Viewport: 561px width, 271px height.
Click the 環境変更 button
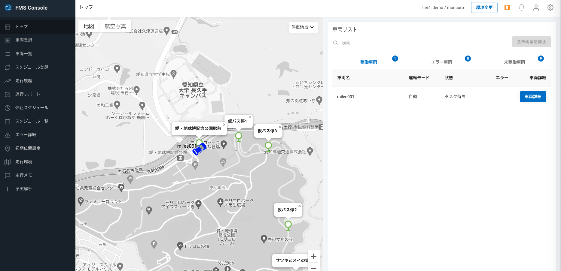[x=484, y=8]
